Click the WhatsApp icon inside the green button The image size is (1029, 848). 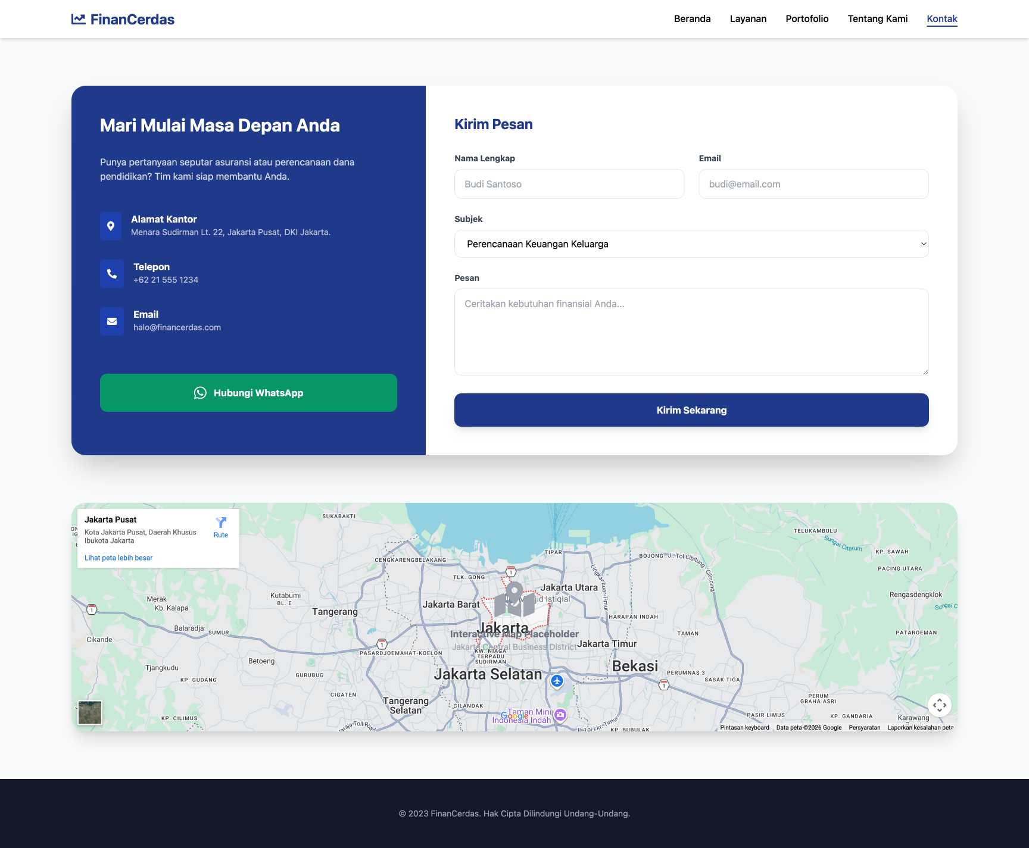tap(200, 393)
